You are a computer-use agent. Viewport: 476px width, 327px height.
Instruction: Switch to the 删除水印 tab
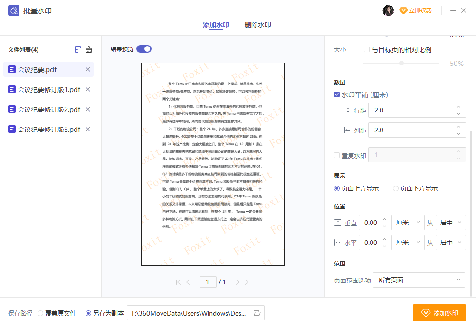point(257,25)
